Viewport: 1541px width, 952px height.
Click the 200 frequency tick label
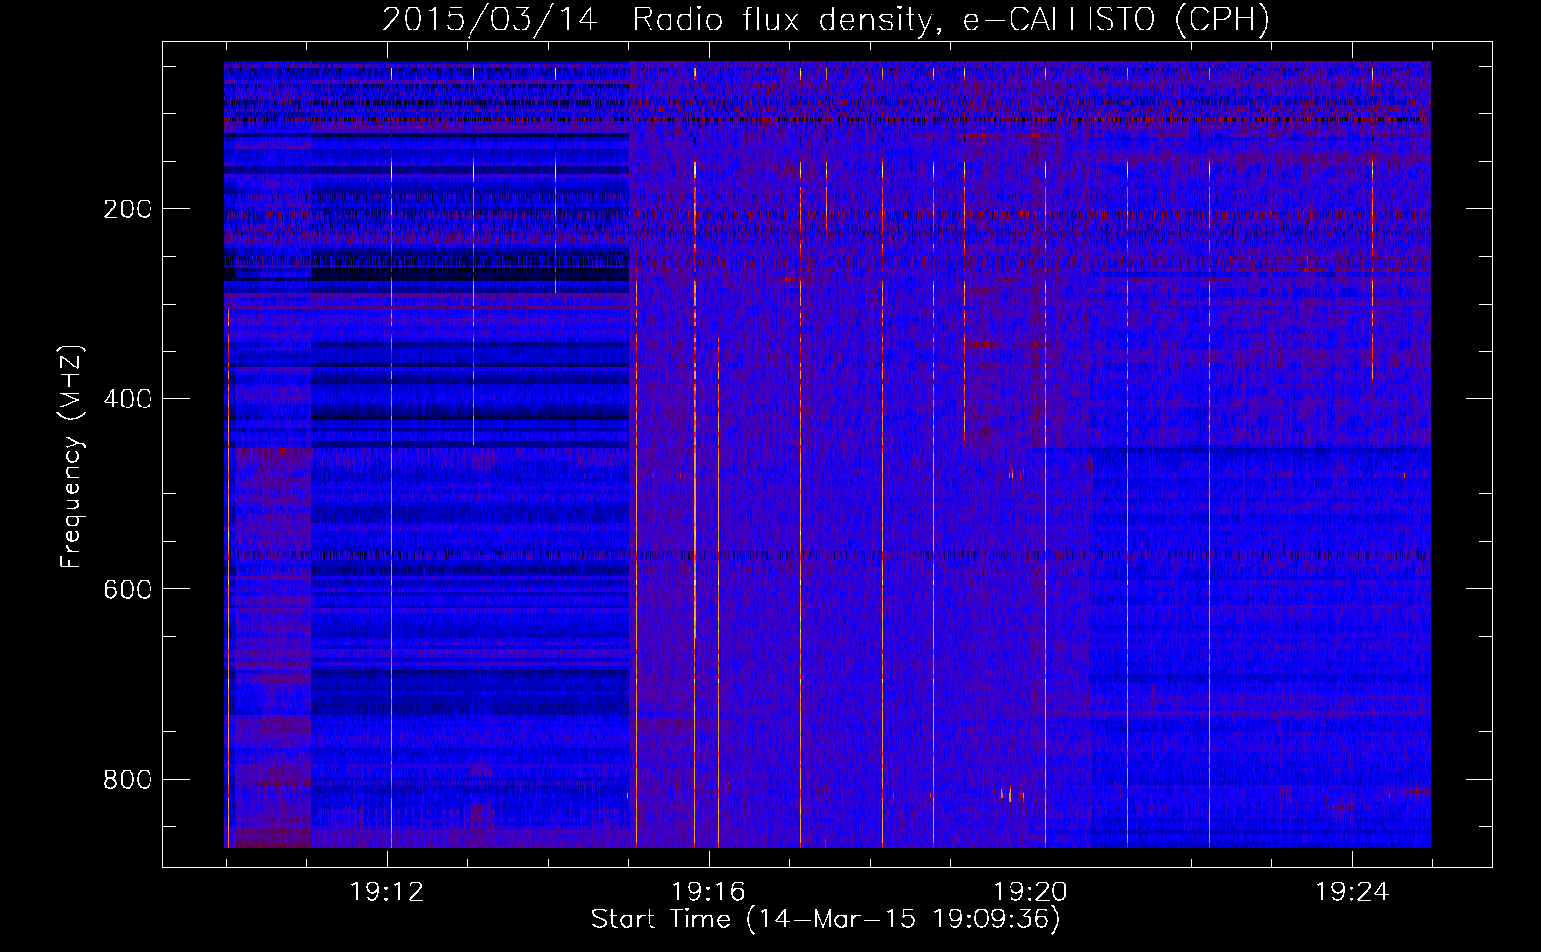click(127, 209)
